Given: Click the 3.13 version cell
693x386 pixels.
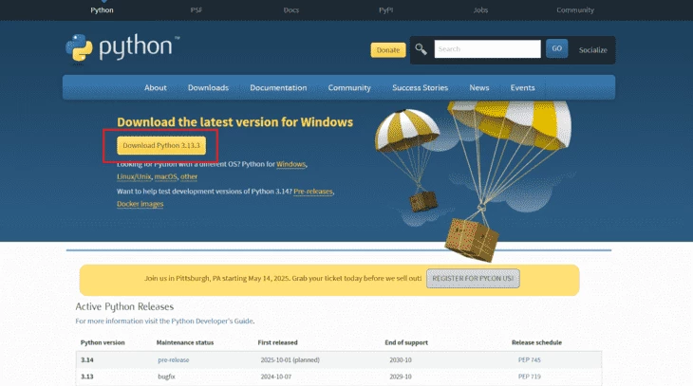Looking at the screenshot, I should pos(87,377).
